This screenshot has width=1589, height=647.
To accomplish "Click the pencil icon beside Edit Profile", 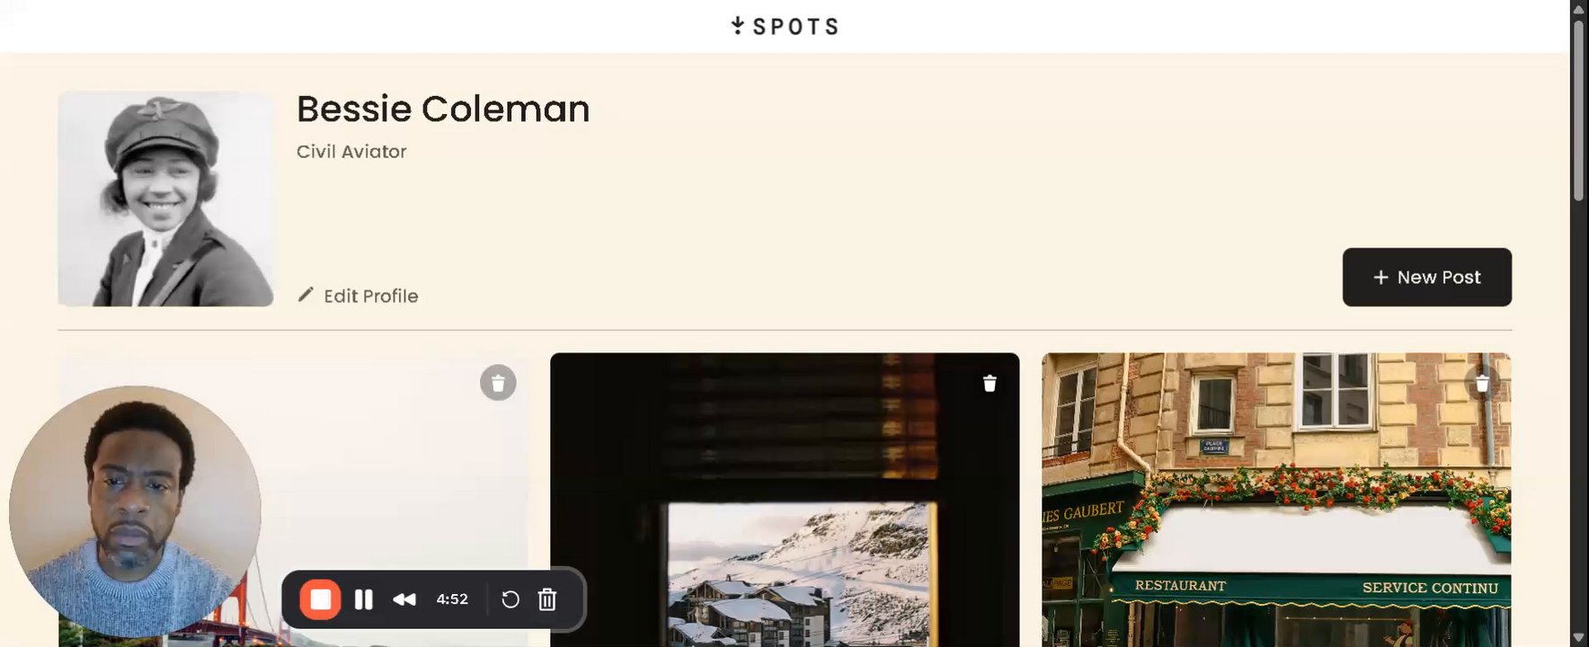I will [x=306, y=295].
